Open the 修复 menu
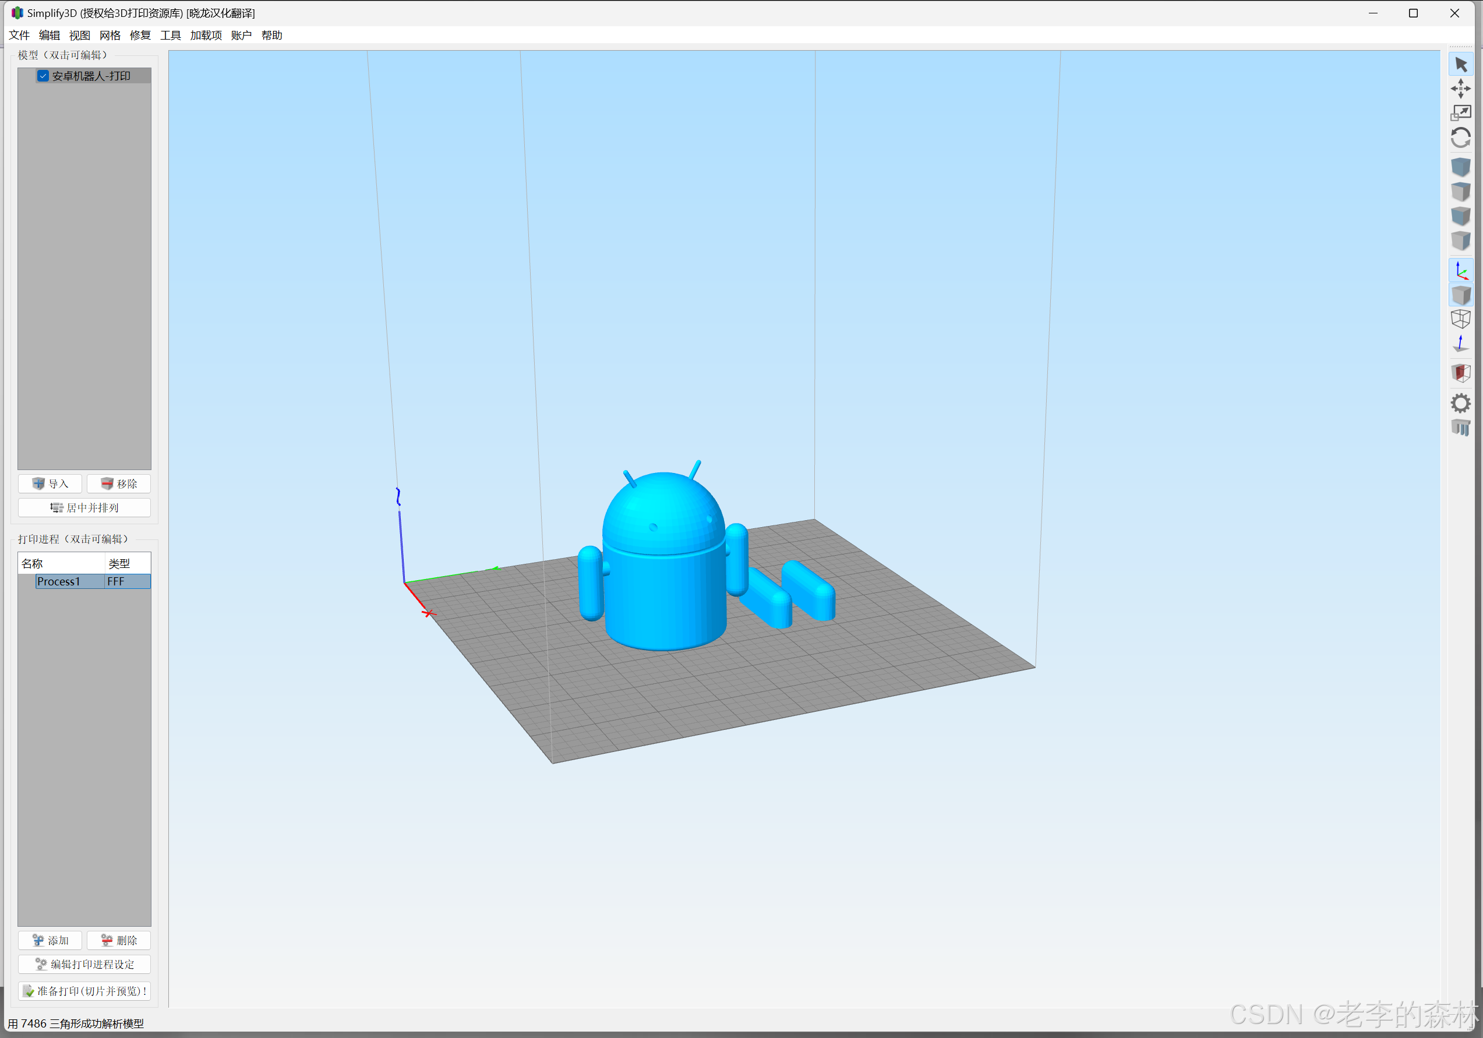 140,36
